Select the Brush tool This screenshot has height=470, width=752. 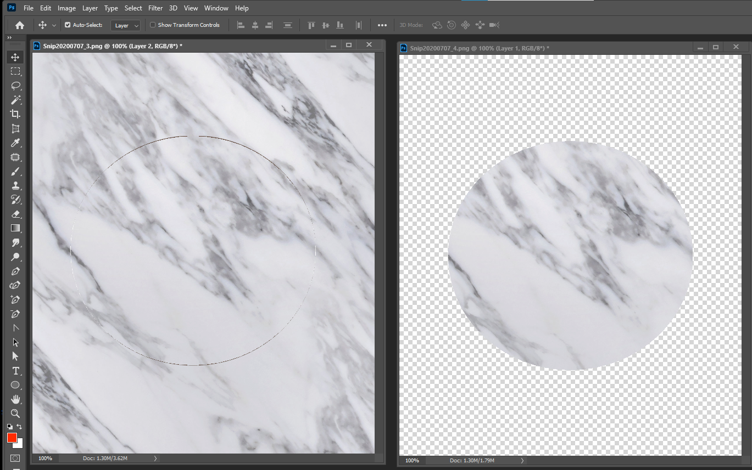coord(15,171)
